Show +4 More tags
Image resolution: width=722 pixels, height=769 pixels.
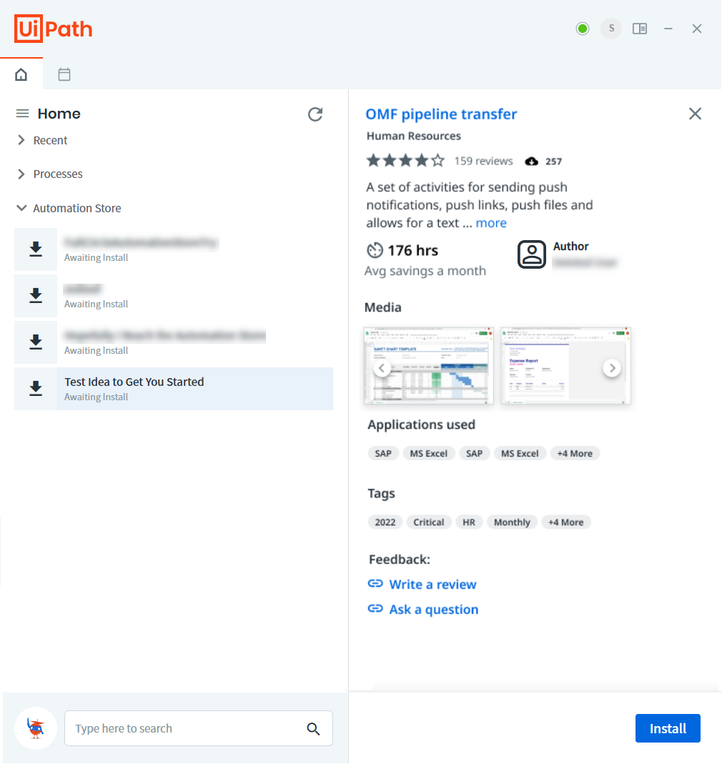click(x=566, y=522)
